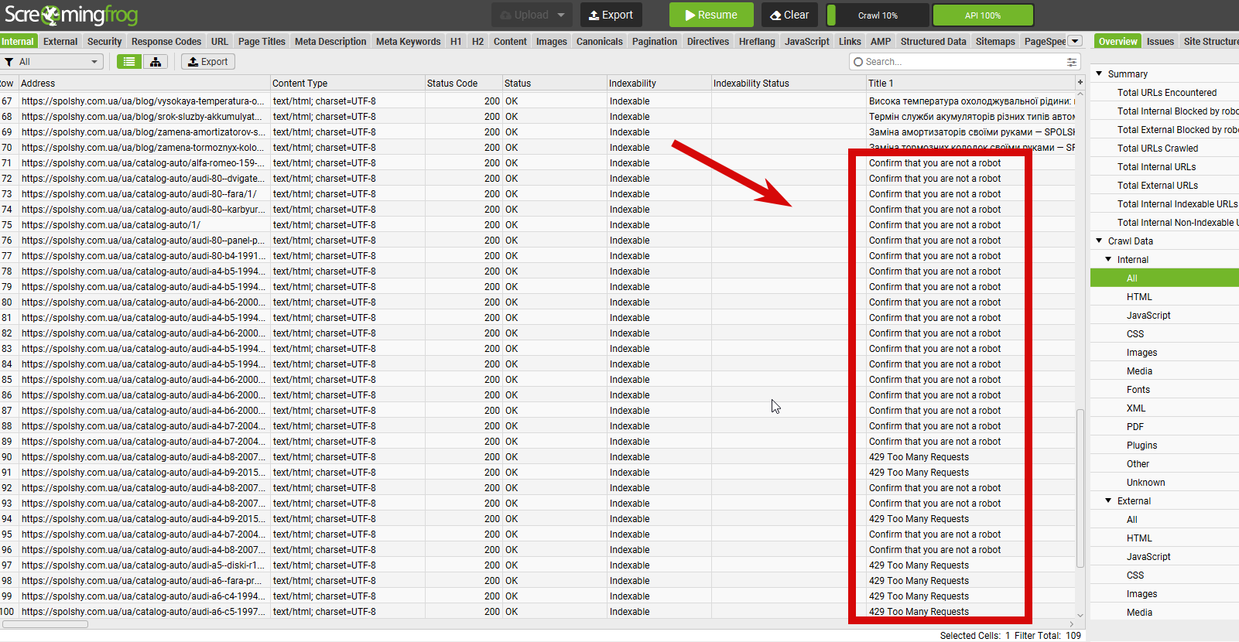Select HTML under Internal
The image size is (1239, 642).
1139,296
